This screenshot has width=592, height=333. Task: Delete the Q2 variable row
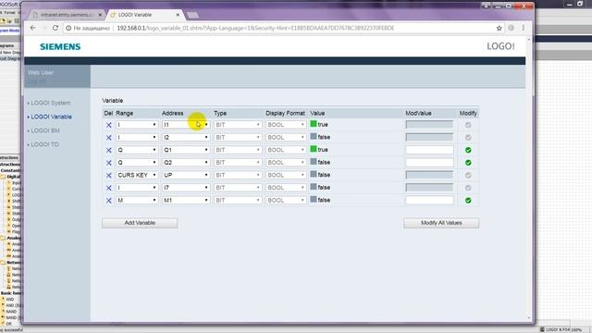tap(109, 163)
